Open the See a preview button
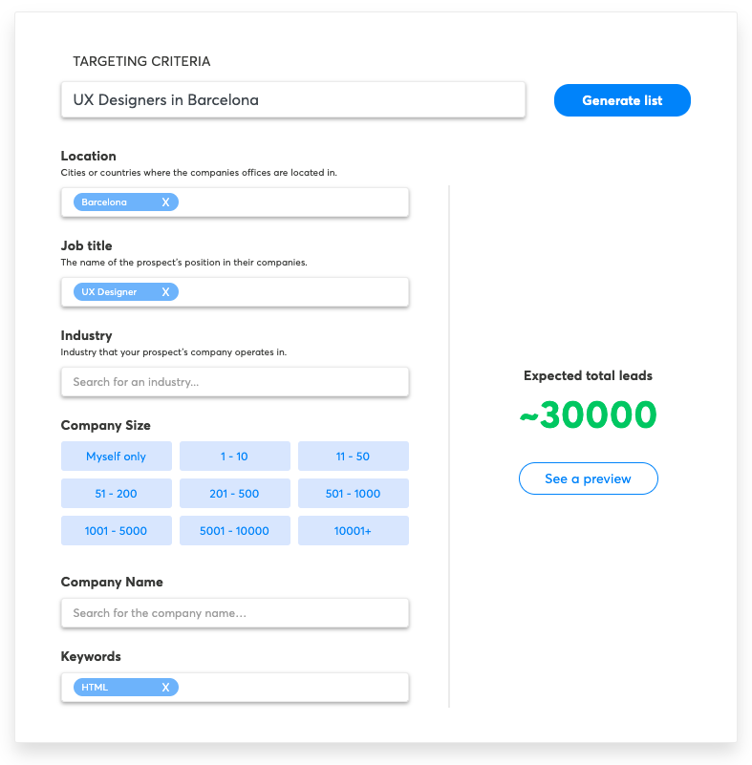The width and height of the screenshot is (752, 765). click(588, 478)
